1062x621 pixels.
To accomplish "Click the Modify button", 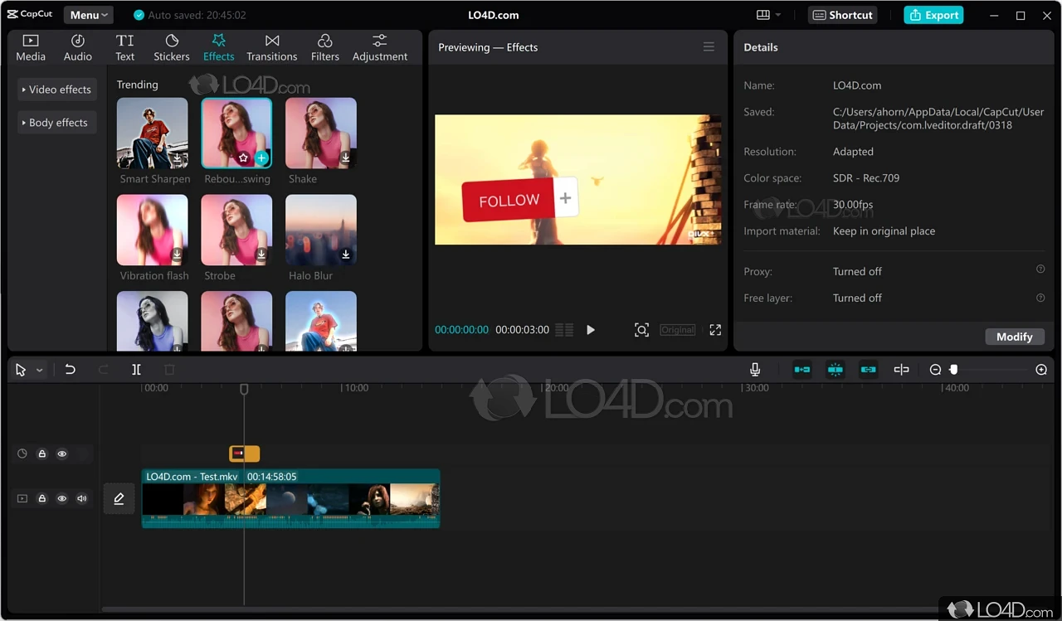I will click(1014, 337).
